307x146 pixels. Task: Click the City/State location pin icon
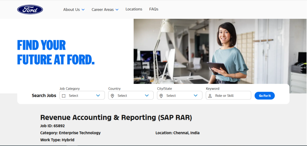161,96
